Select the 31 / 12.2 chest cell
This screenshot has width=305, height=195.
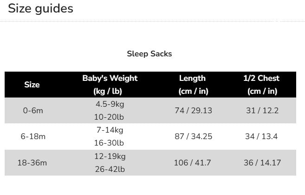[x=262, y=110]
